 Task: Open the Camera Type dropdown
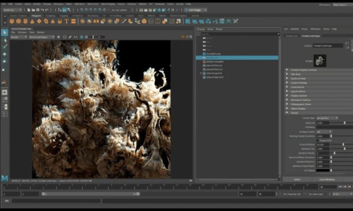[327, 118]
